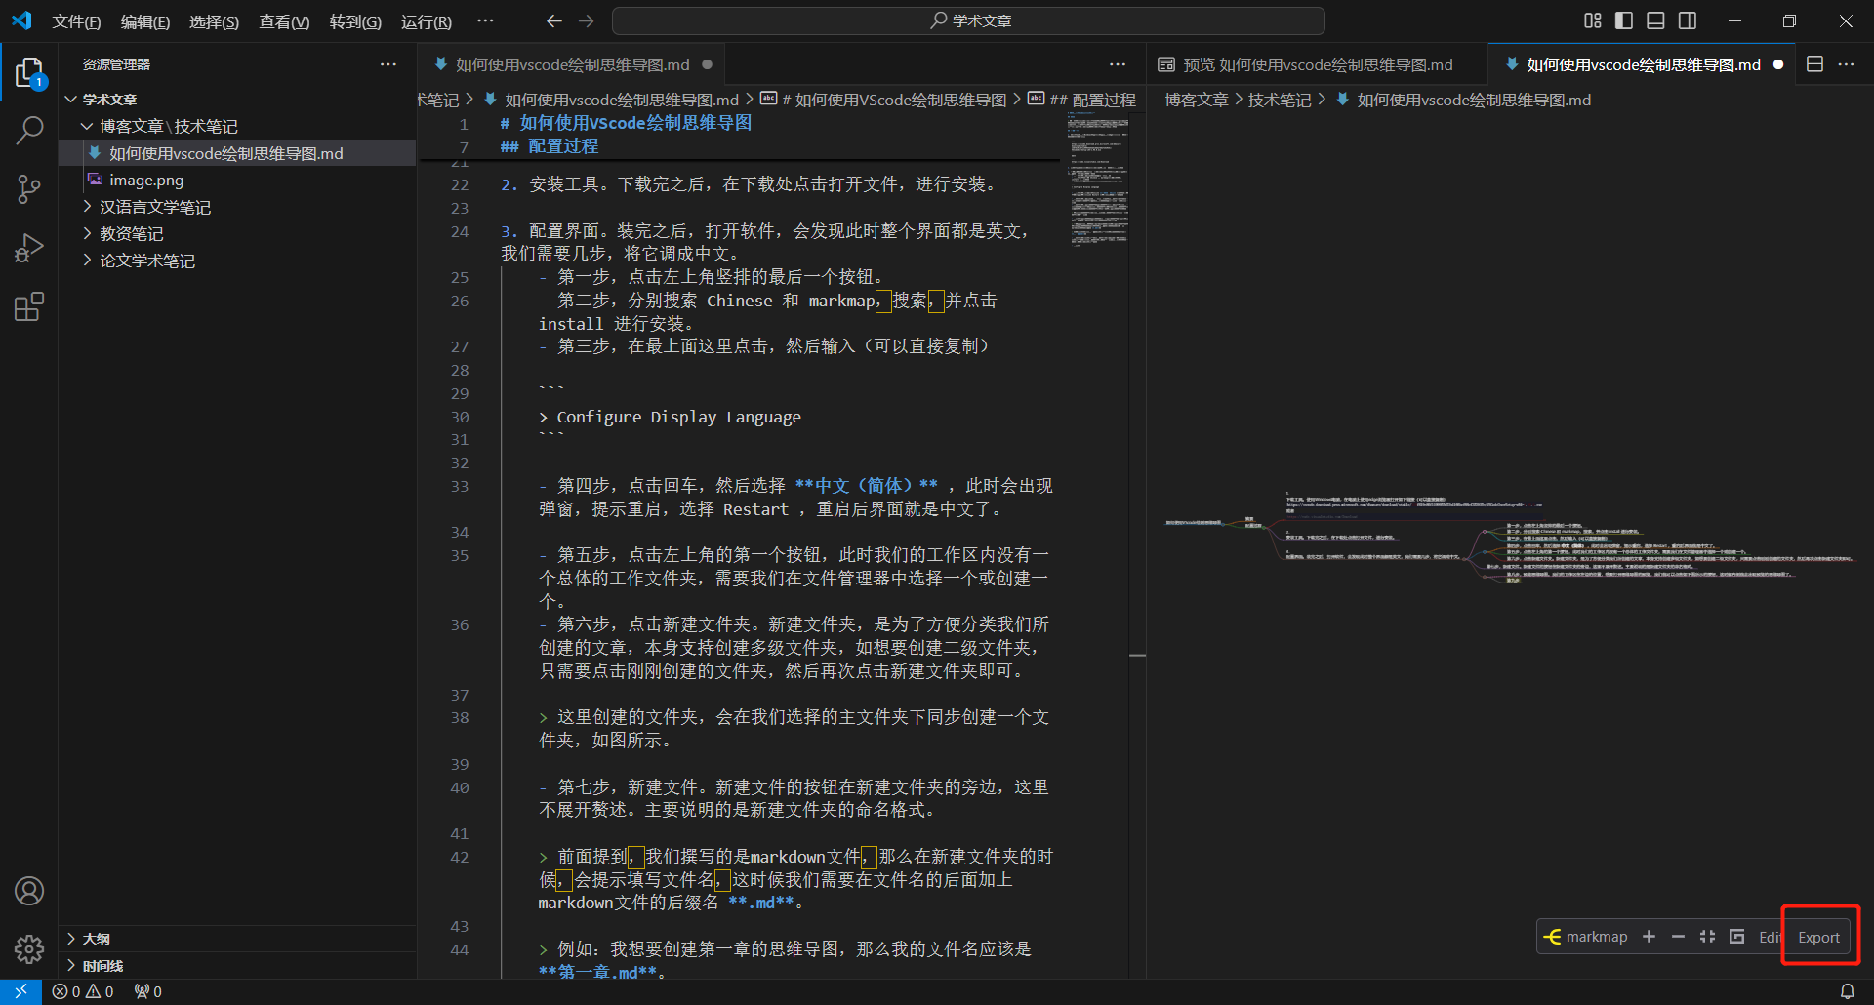The image size is (1874, 1005).
Task: Open the remote window status icon
Action: pos(20,991)
